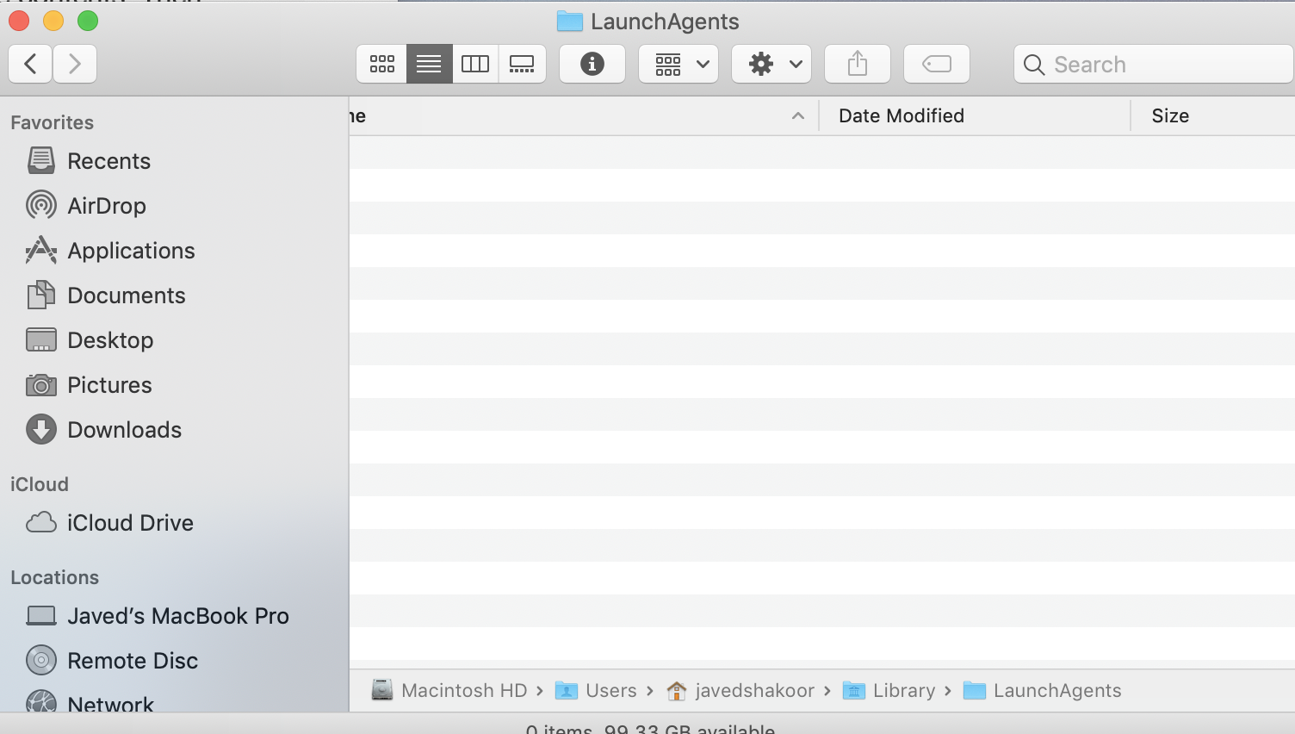This screenshot has height=734, width=1295.
Task: Jump to Macintosh HD in path bar
Action: pyautogui.click(x=449, y=690)
